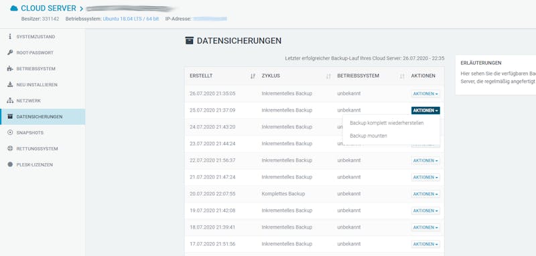Image resolution: width=536 pixels, height=256 pixels.
Task: Click the Neu installieren download icon
Action: (10, 84)
